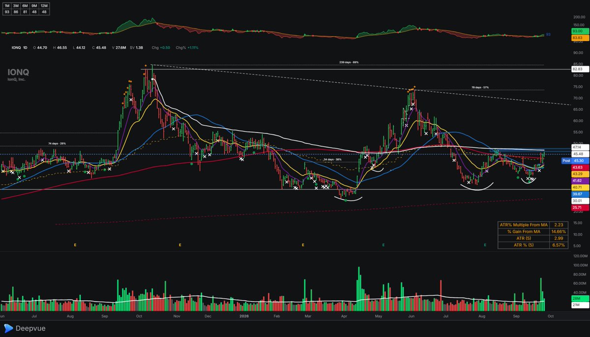Select the 6M performance column header

pos(26,5)
